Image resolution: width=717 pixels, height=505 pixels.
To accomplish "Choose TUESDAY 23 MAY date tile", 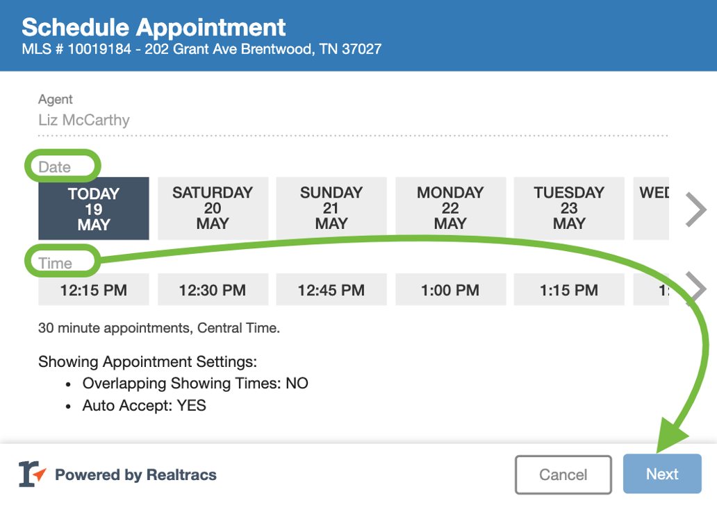I will coord(568,208).
